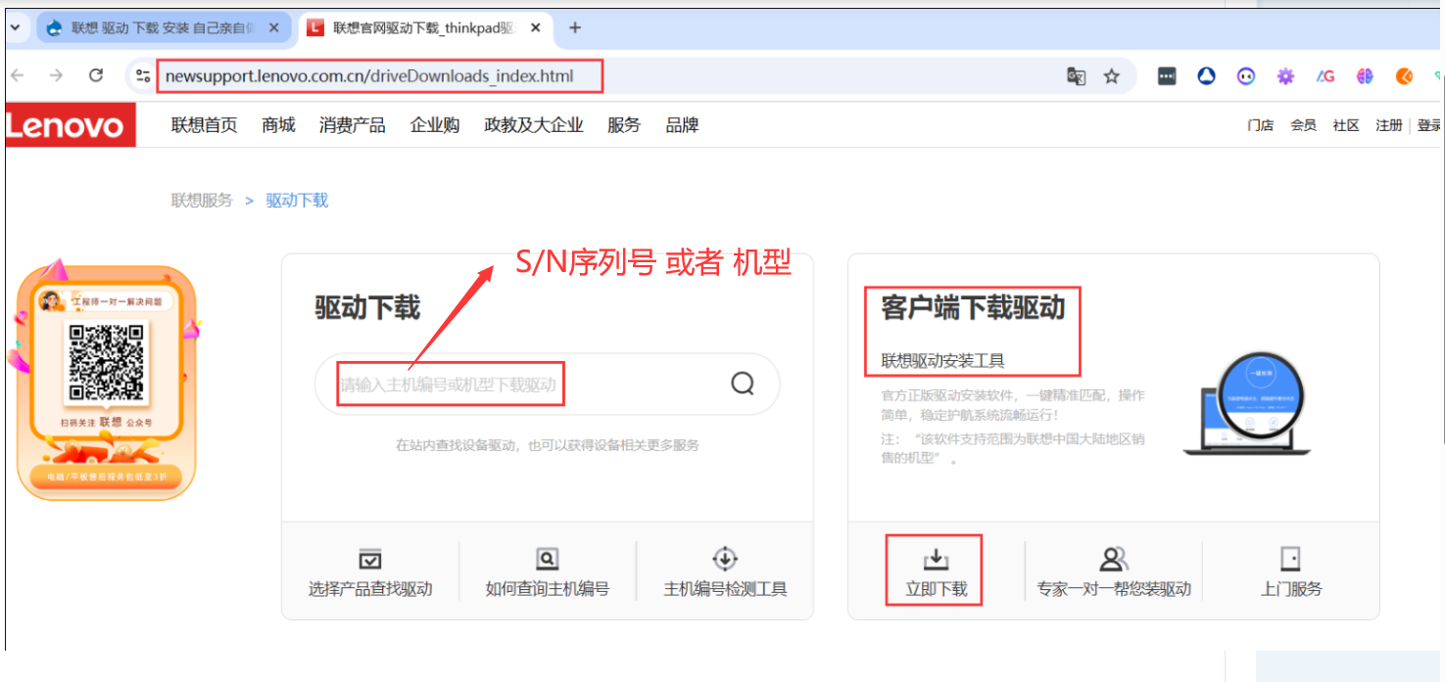Viewport: 1445px width, 682px height.
Task: Click the browser back arrow
Action: click(18, 75)
